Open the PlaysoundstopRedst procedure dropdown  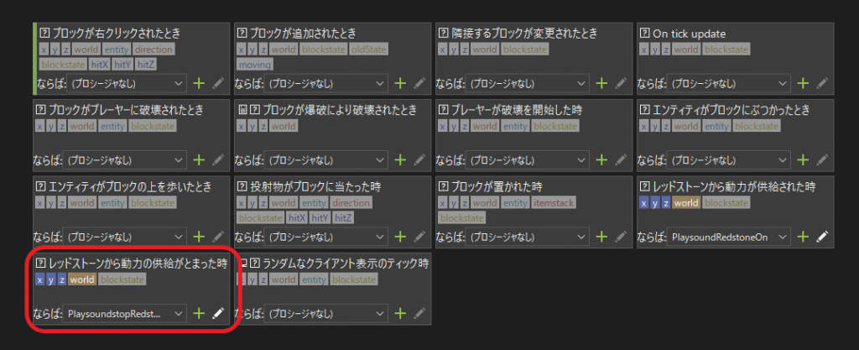125,313
